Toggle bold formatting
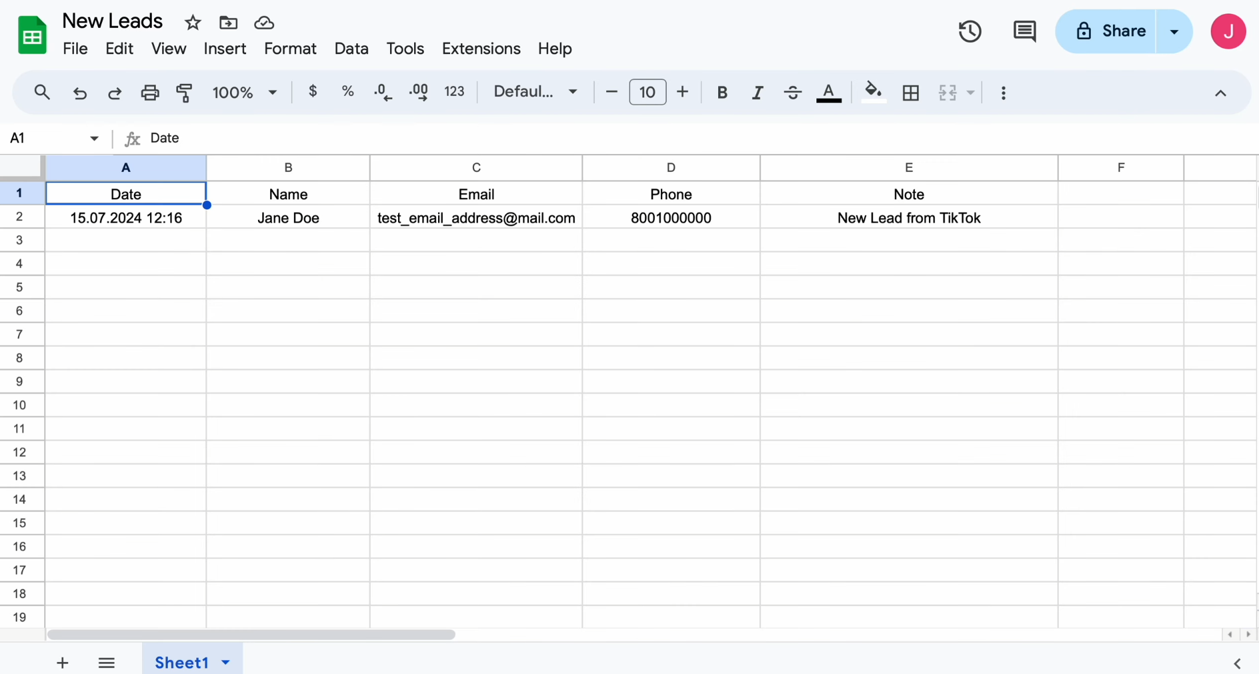 click(x=722, y=93)
